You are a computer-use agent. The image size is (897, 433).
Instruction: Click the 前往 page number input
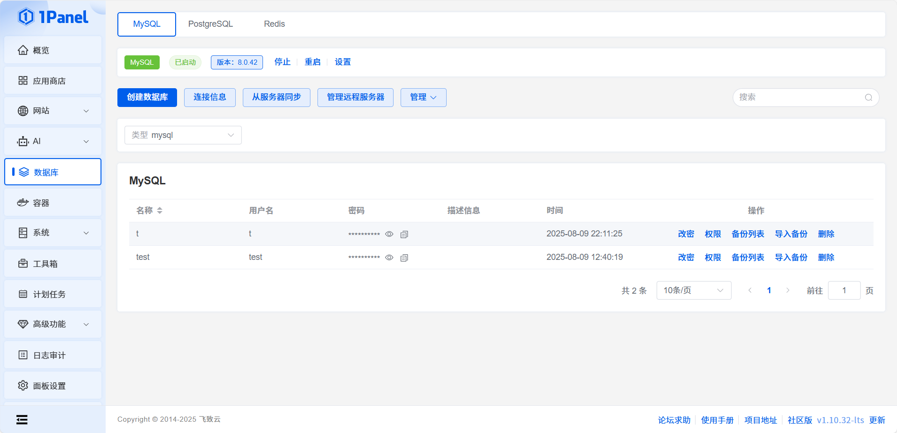click(x=844, y=290)
